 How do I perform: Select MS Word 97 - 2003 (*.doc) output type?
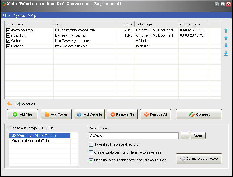point(40,136)
